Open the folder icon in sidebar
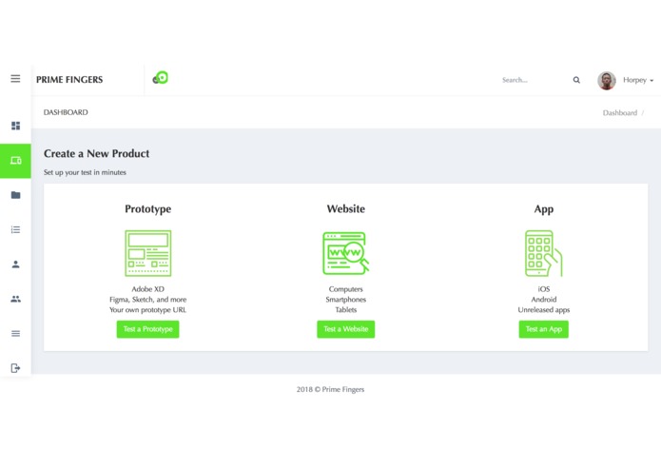The width and height of the screenshot is (661, 470). 15,195
